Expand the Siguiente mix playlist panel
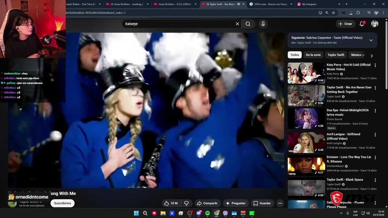The width and height of the screenshot is (388, 218). point(371,40)
